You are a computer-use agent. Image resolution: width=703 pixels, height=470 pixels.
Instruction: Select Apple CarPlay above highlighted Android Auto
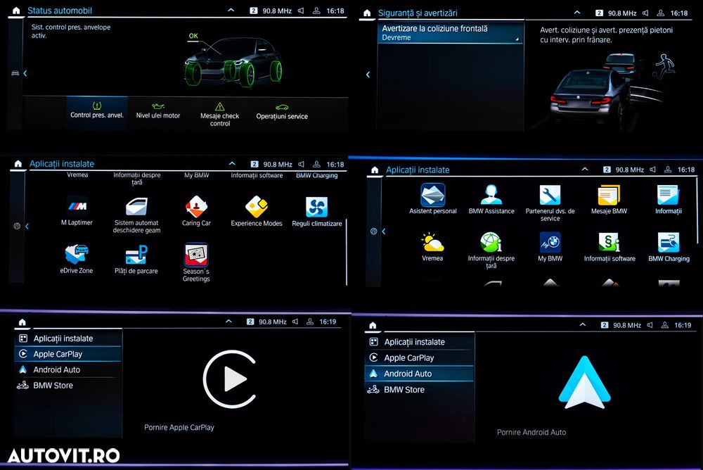(x=419, y=357)
